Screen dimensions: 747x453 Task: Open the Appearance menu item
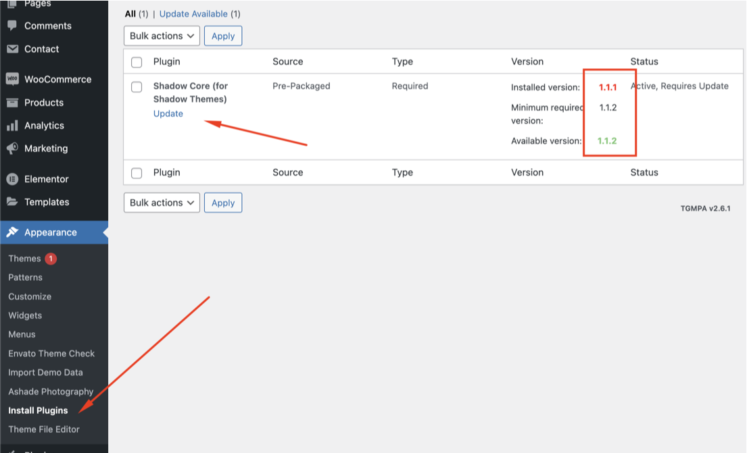click(51, 232)
